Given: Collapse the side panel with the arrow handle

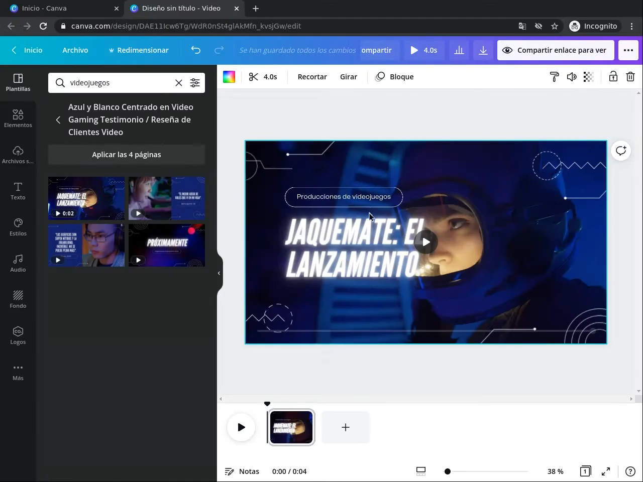Looking at the screenshot, I should point(219,273).
